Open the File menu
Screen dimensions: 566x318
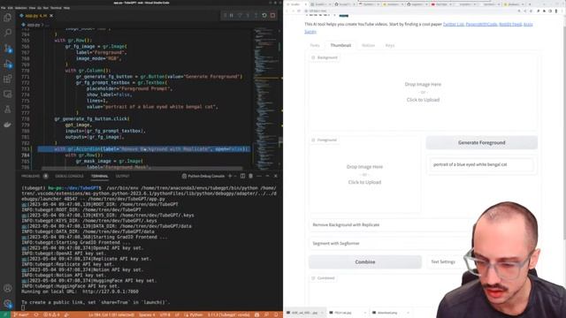tap(4, 8)
